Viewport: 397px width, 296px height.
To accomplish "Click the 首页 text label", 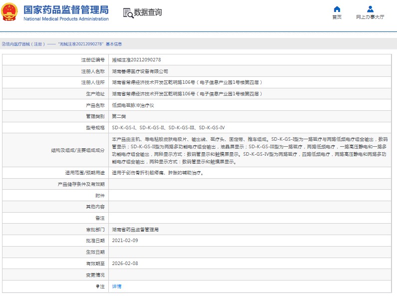I will [x=337, y=17].
